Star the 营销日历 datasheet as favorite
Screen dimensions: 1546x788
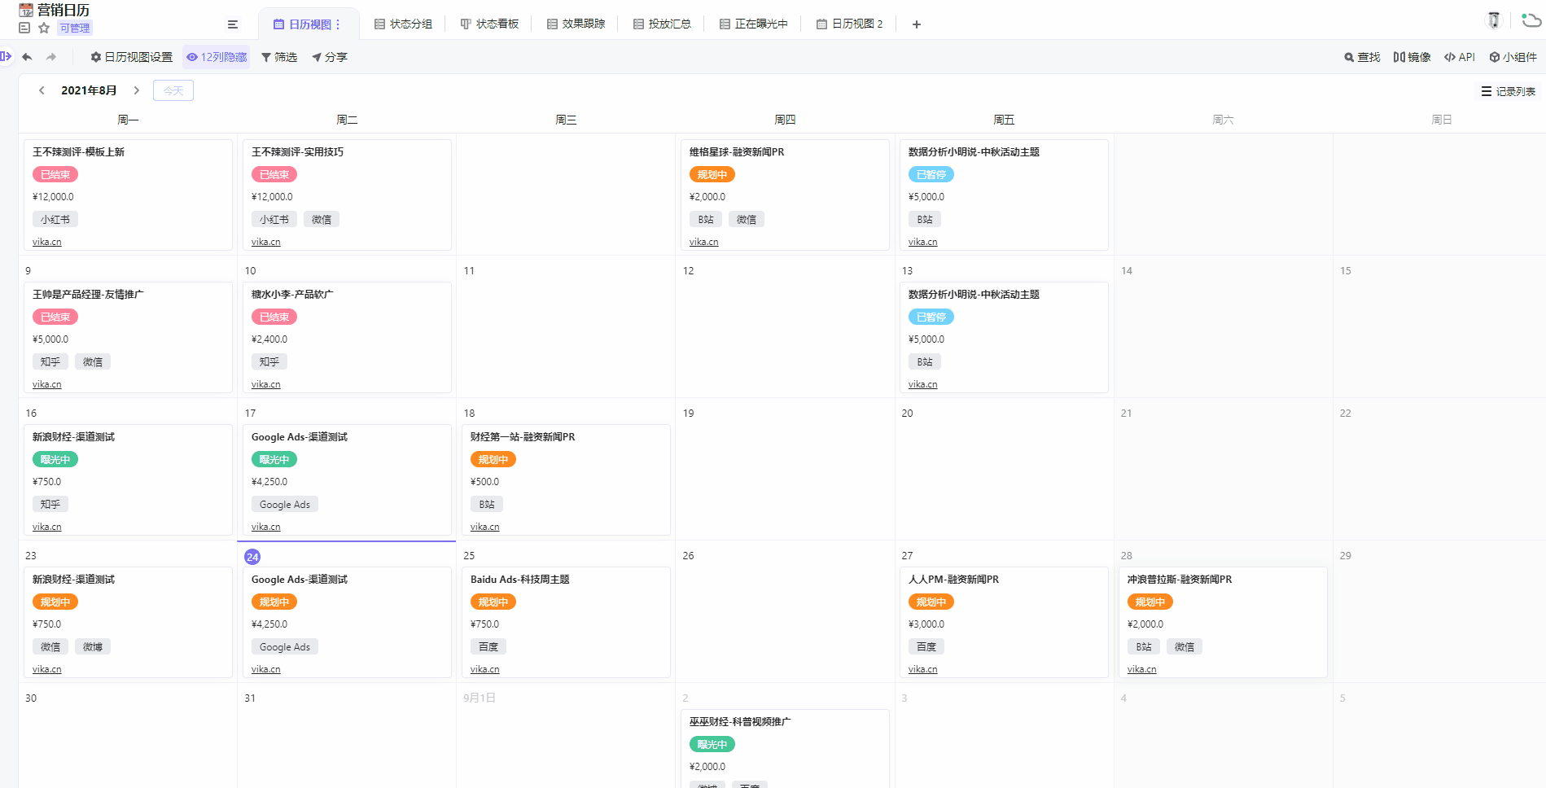tap(44, 28)
